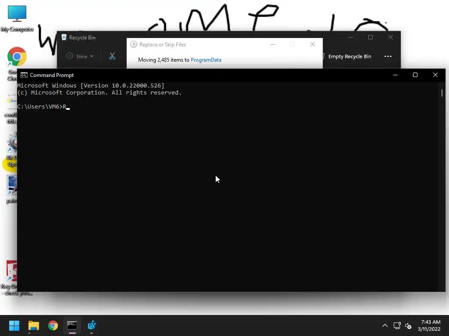Click the Cut scissors icon in Recycle Bin

click(112, 56)
